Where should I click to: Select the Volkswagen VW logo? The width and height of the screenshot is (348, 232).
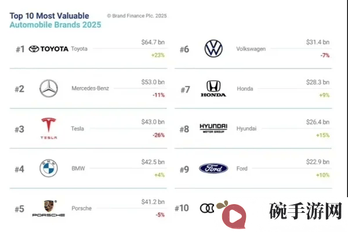[x=213, y=49]
